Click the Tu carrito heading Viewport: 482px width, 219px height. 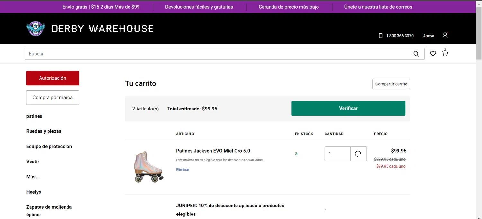(x=140, y=83)
